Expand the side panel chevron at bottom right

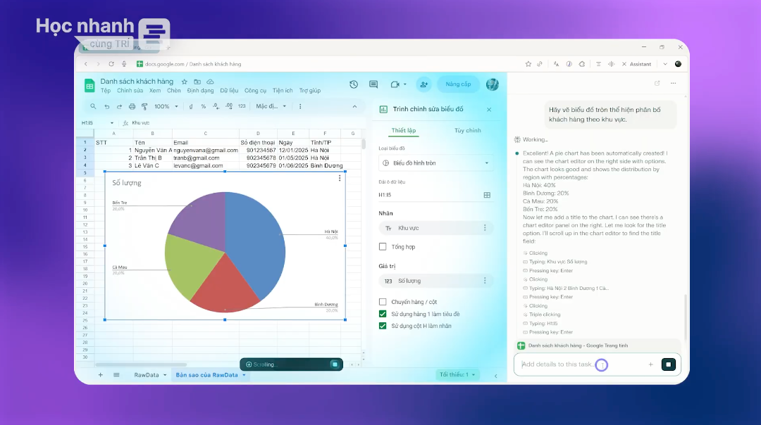click(495, 376)
